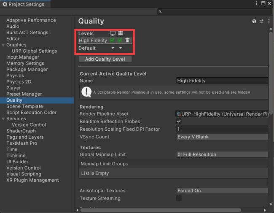
Task: Click the desktop monitor platform icon
Action: [x=113, y=33]
